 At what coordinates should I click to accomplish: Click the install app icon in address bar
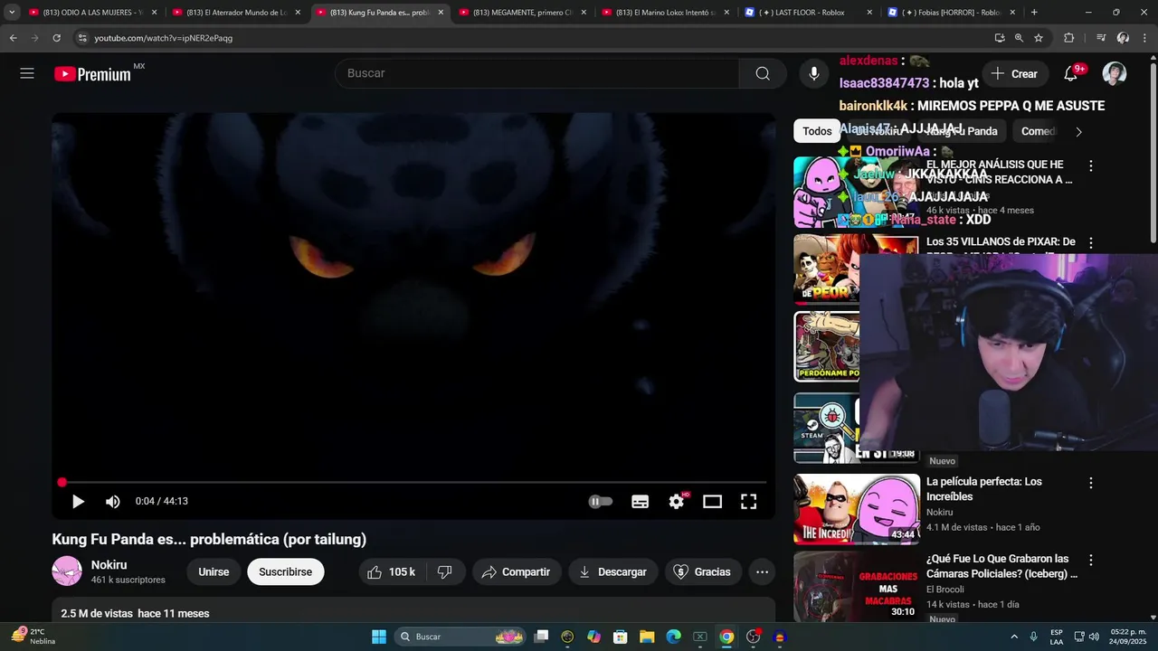[x=999, y=38]
